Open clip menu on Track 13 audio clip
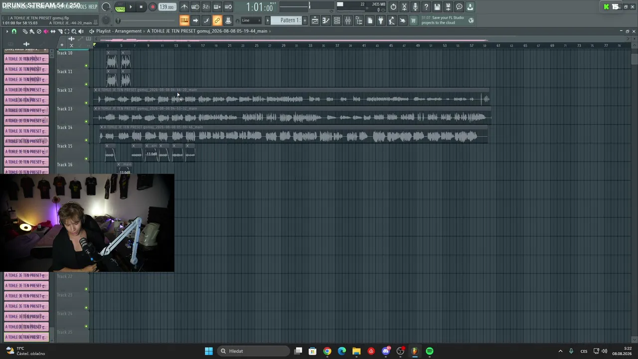The width and height of the screenshot is (638, 359). [96, 108]
